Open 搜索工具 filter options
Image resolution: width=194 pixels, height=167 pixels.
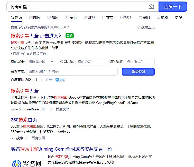(146, 27)
